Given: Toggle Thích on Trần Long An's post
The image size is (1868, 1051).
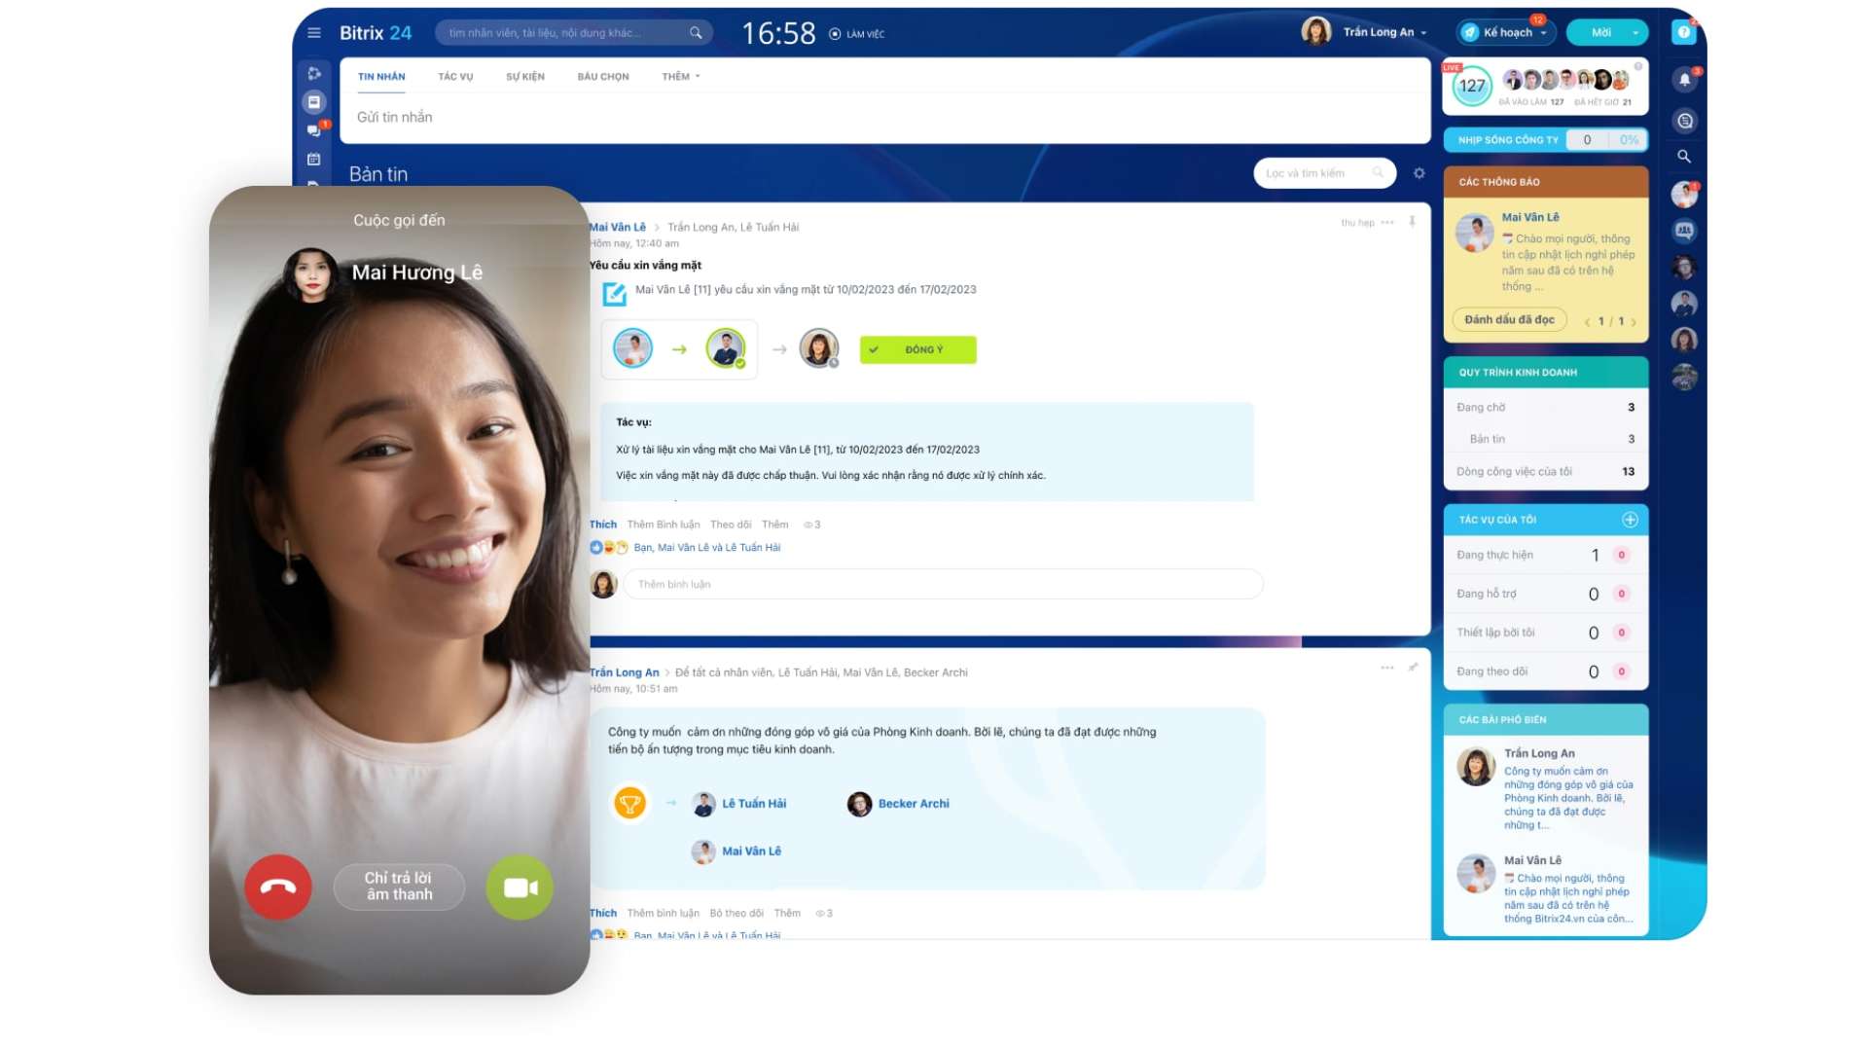Looking at the screenshot, I should coord(603,913).
